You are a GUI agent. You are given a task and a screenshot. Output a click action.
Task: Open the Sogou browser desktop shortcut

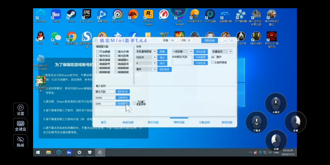(87, 40)
